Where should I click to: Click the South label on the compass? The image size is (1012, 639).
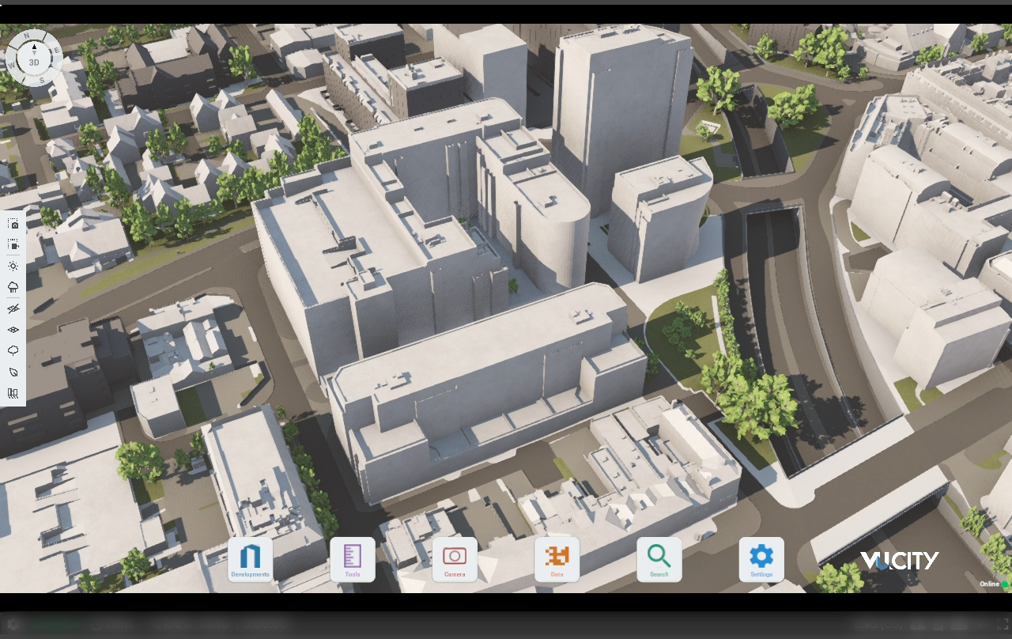click(41, 81)
